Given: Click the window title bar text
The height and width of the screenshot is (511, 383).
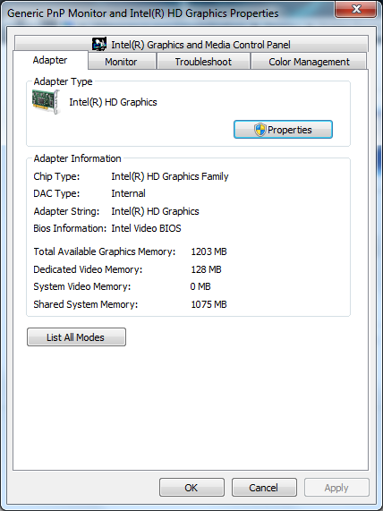Looking at the screenshot, I should click(143, 13).
